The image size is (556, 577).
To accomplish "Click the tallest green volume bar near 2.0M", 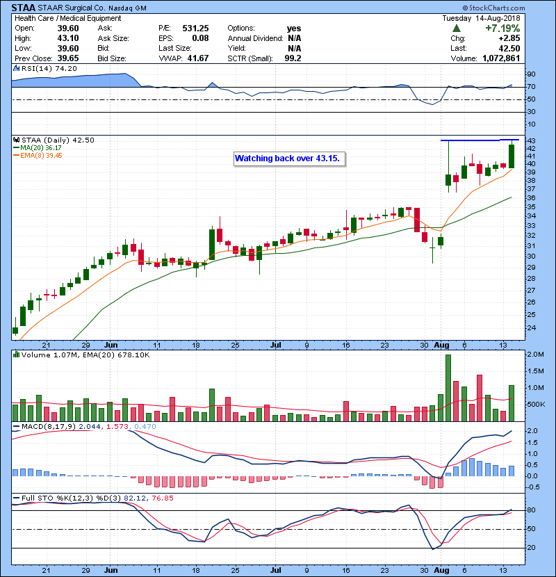I will 448,388.
